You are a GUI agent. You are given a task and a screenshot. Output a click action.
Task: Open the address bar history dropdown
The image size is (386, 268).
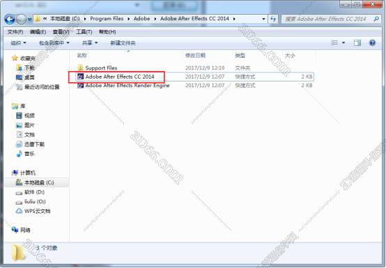263,19
